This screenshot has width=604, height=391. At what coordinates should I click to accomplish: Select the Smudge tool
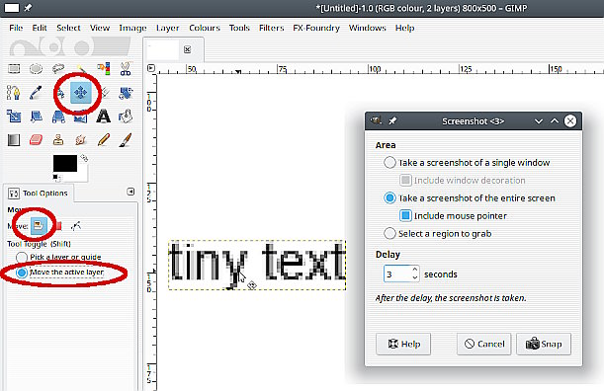pyautogui.click(x=80, y=139)
